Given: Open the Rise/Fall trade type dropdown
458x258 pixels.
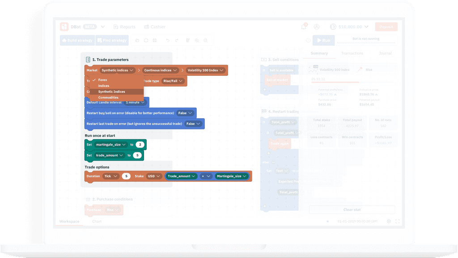Looking at the screenshot, I should [x=173, y=81].
